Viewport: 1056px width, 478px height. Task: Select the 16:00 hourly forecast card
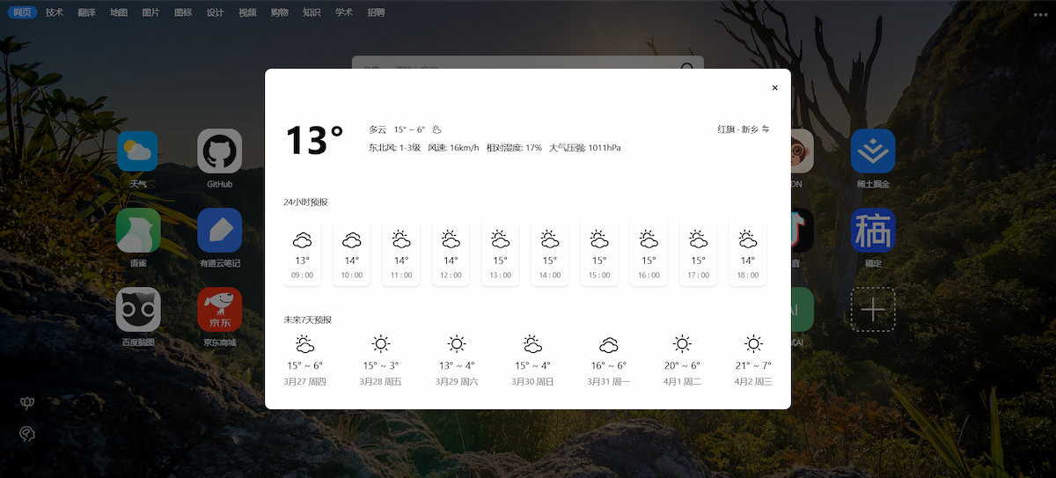[649, 254]
